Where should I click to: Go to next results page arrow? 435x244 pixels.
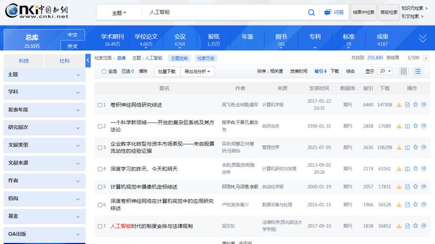pyautogui.click(x=426, y=57)
